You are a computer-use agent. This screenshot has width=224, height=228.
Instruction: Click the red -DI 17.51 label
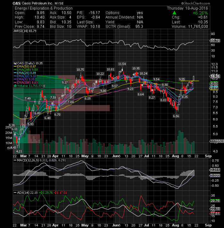click(x=60, y=193)
